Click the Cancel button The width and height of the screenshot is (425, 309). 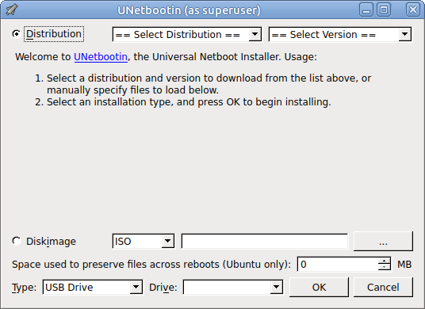pos(383,287)
